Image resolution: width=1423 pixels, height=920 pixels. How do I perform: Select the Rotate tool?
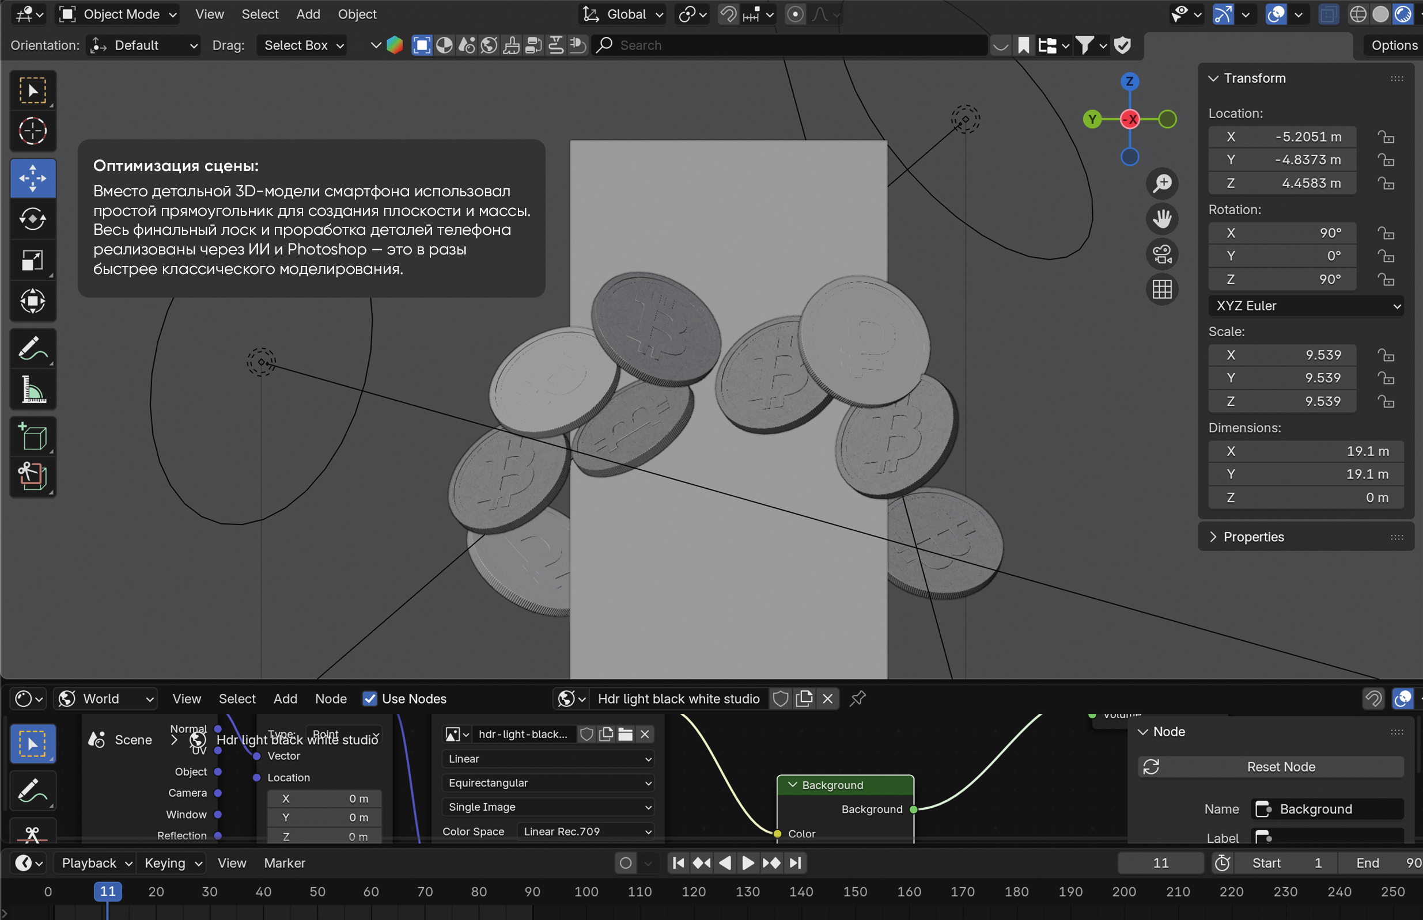[33, 219]
